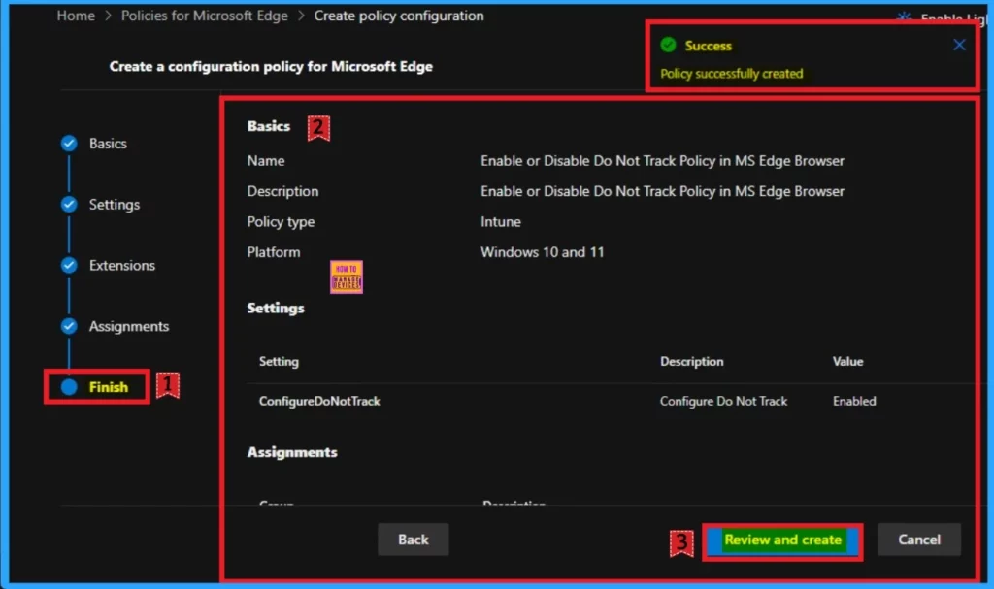Click the Enable Light theme sun icon
This screenshot has height=589, width=994.
pos(905,17)
